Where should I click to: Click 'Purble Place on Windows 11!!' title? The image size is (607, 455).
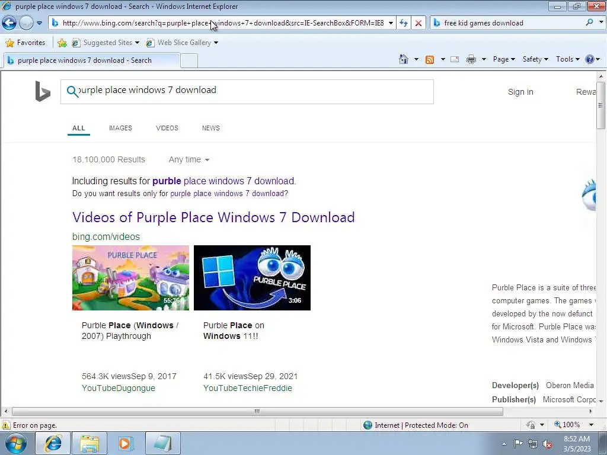pos(234,331)
